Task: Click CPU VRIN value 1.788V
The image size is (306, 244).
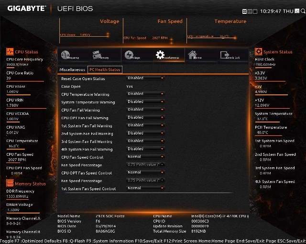Action: coord(12,105)
